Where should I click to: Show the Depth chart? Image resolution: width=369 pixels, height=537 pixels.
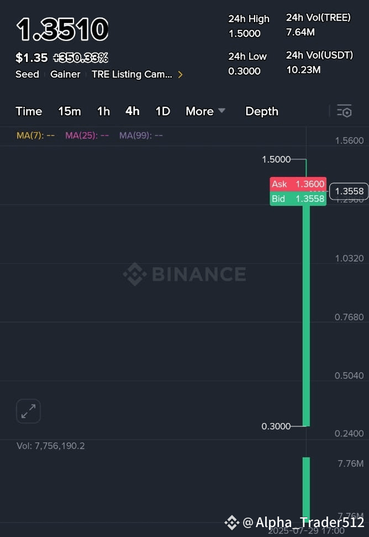(262, 111)
